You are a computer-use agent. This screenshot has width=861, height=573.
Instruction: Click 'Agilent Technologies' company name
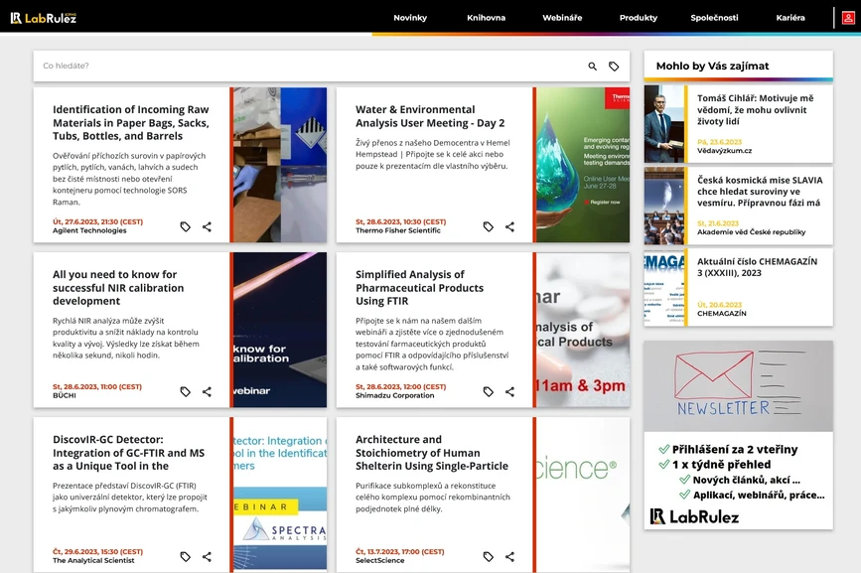pos(89,230)
